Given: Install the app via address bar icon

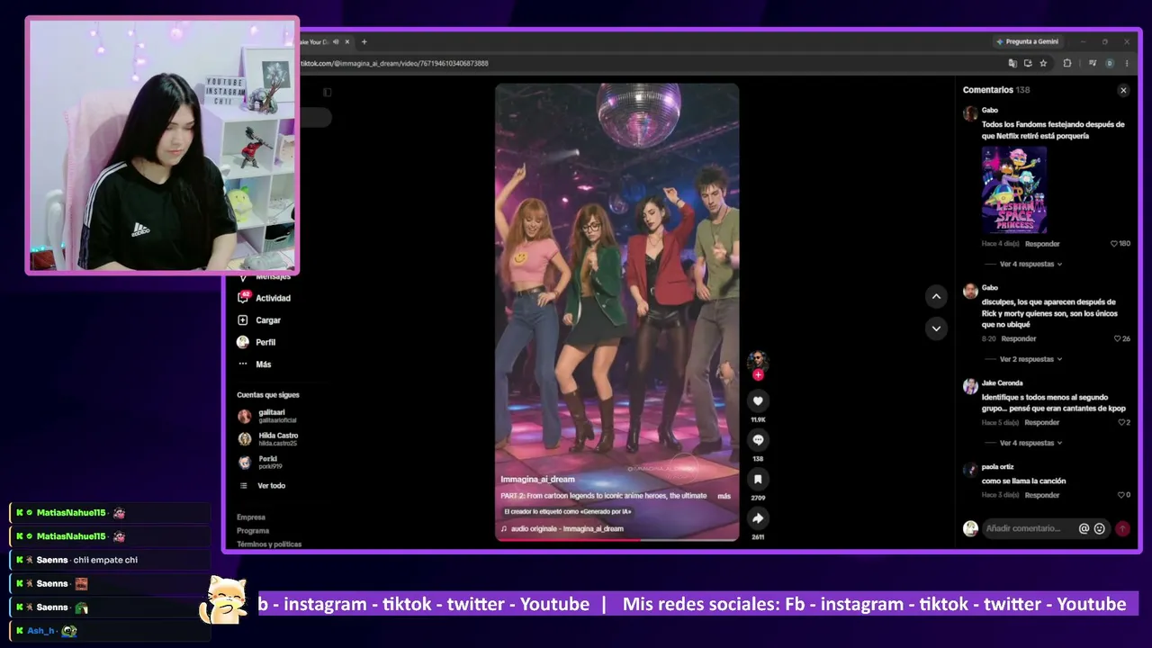Looking at the screenshot, I should 1028,63.
